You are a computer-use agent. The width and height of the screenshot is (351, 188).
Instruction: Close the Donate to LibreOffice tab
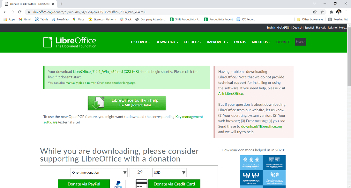[53, 4]
